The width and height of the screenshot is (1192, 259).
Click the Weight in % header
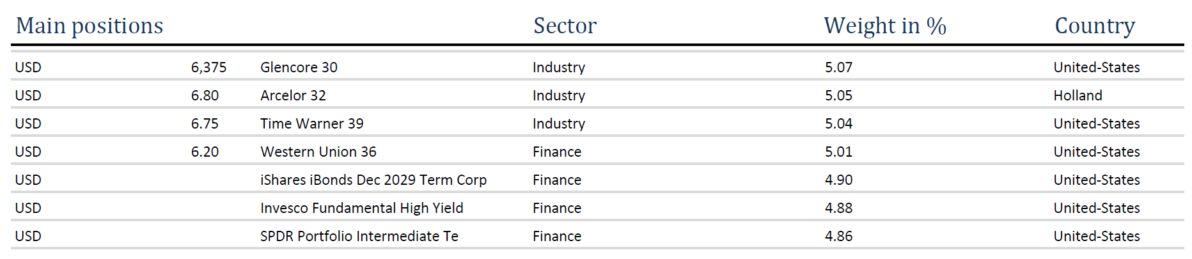[x=884, y=26]
